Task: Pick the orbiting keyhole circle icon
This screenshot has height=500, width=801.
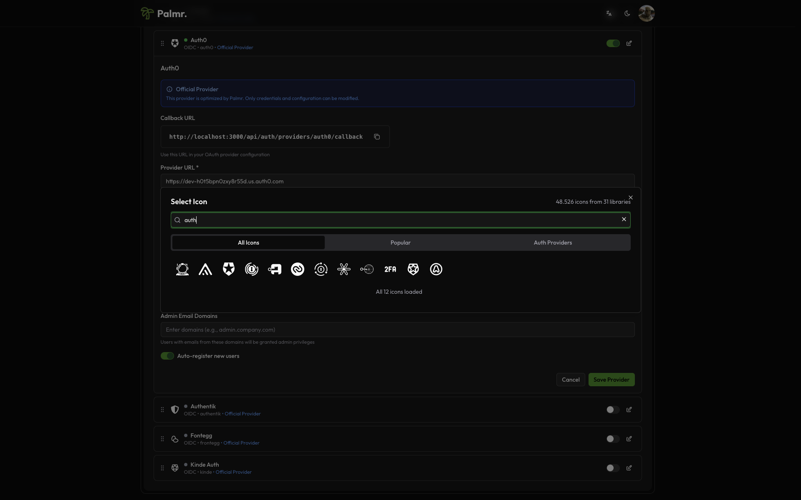Action: pyautogui.click(x=321, y=269)
